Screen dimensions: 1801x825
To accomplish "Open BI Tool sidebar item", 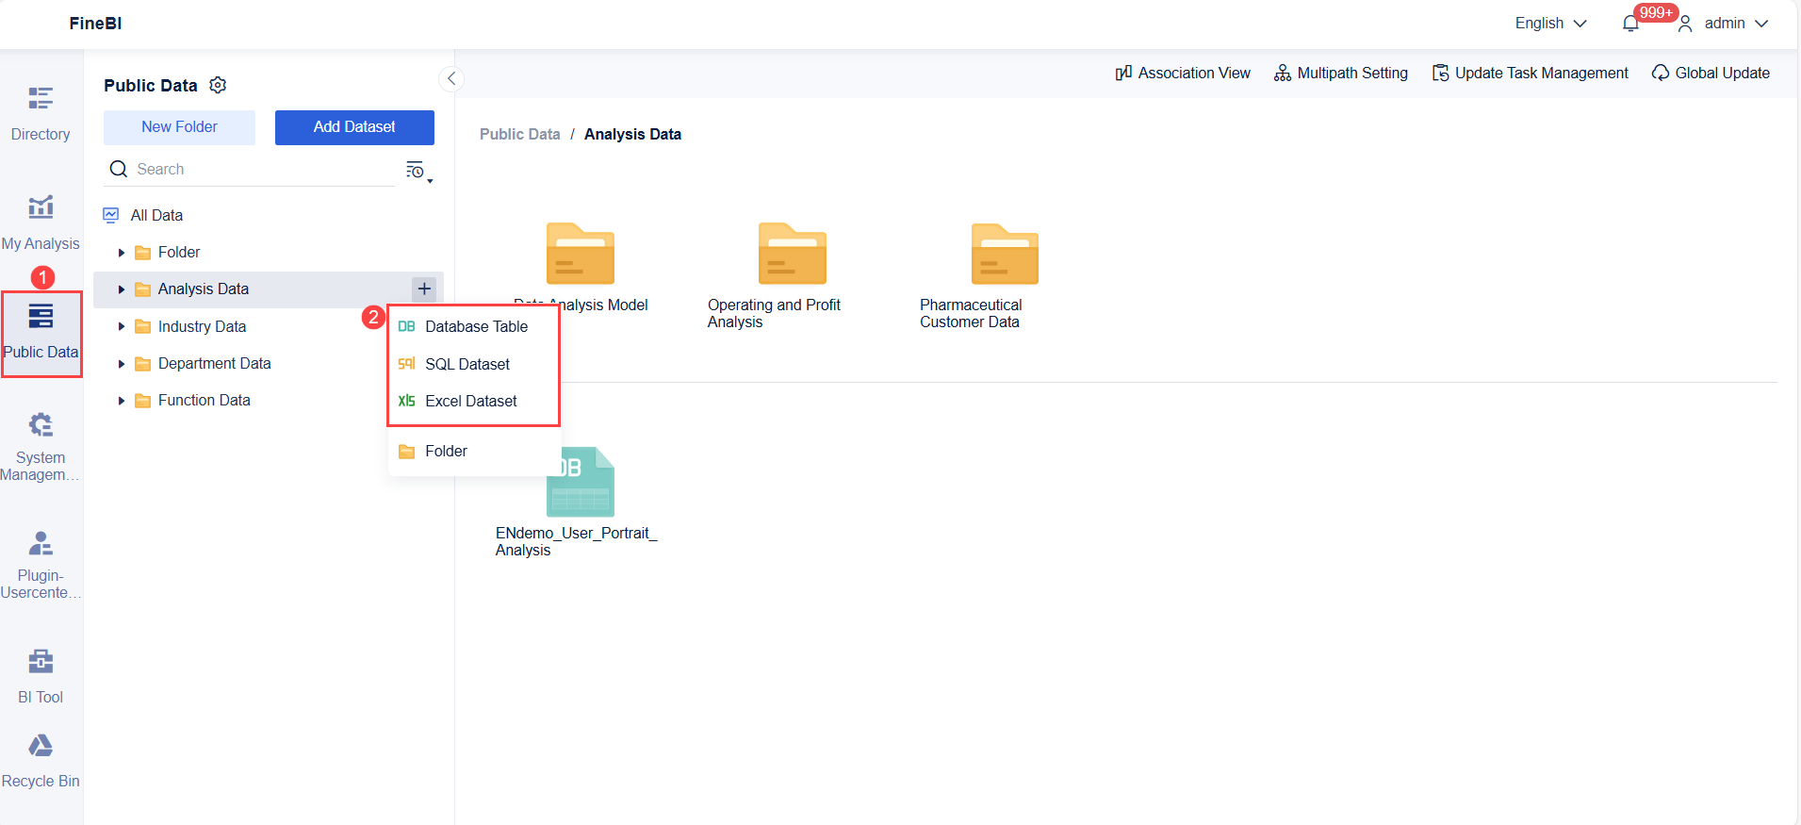I will coord(41,676).
